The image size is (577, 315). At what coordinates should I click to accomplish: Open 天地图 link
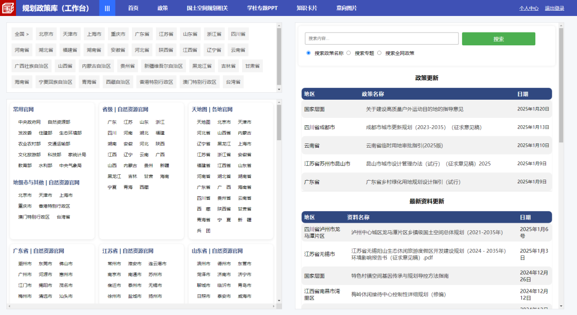click(x=204, y=122)
